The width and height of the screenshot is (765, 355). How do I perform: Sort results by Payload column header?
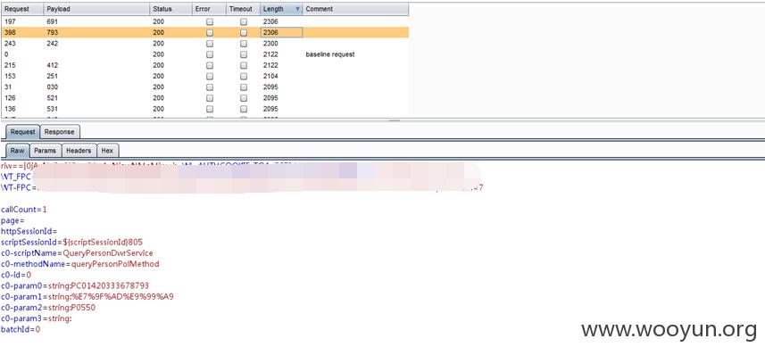96,9
